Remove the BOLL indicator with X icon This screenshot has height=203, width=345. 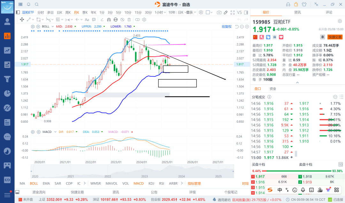coord(38,27)
